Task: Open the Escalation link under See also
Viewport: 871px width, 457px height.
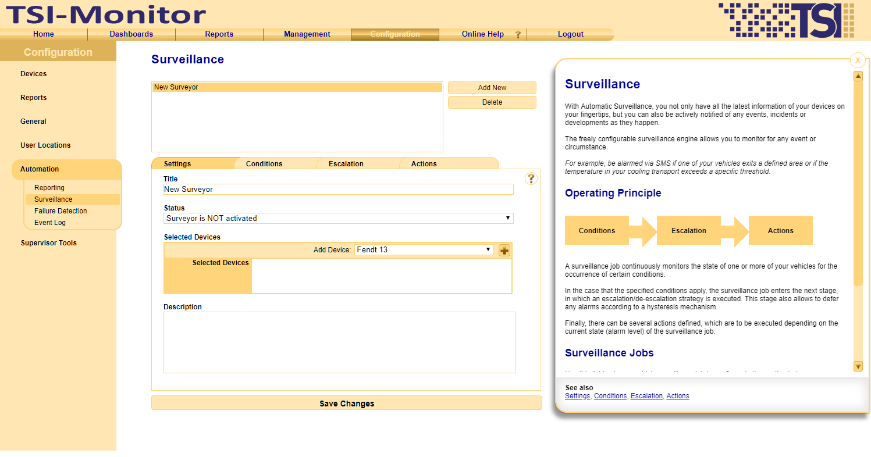Action: [x=646, y=396]
